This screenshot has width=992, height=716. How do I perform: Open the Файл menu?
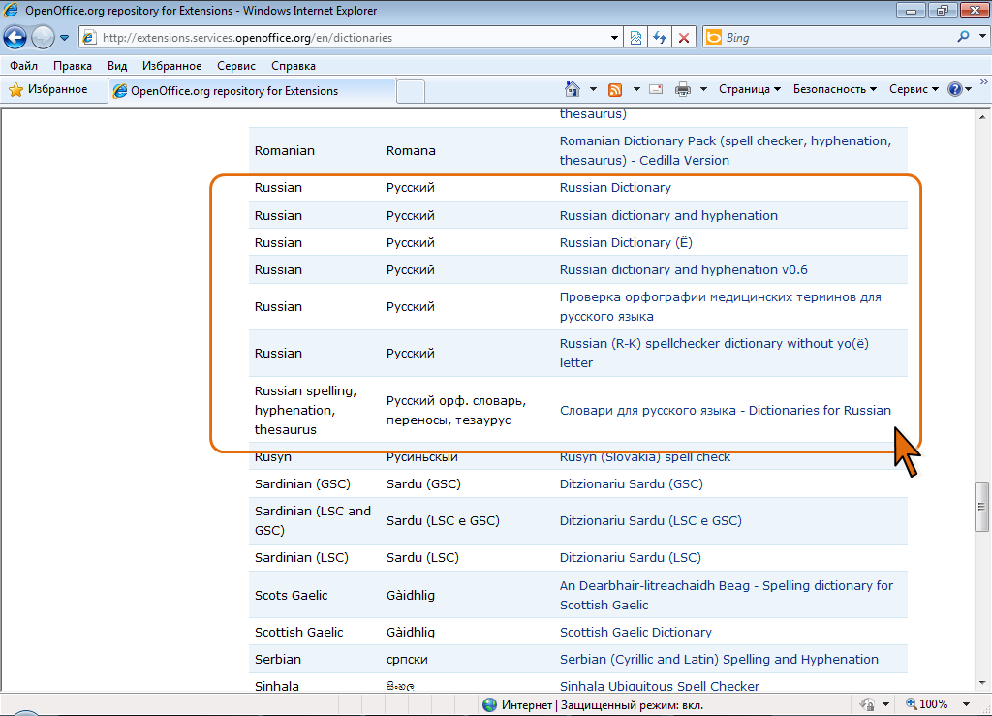[23, 66]
